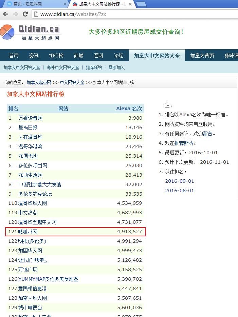The height and width of the screenshot is (317, 238).
Task: Open the 加西生活网 site link
Action: 31,175
